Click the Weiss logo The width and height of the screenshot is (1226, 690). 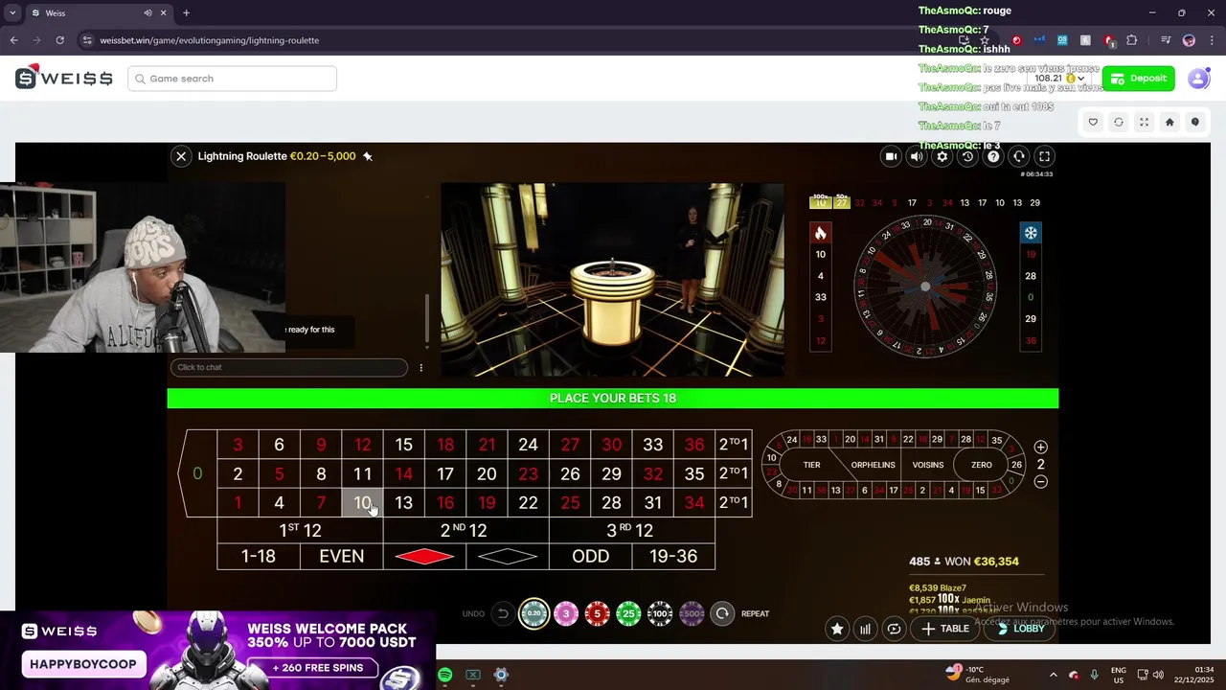[x=64, y=79]
